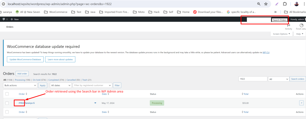Click the Update WooCommerce Database button
This screenshot has height=119, width=306.
coord(25,59)
